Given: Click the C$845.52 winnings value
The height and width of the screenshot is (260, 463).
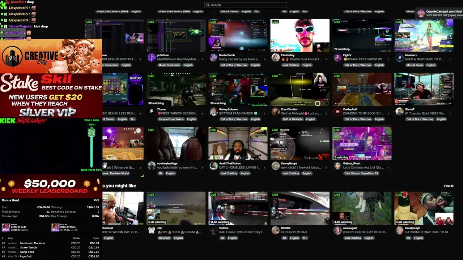Looking at the screenshot, I should 93,208.
